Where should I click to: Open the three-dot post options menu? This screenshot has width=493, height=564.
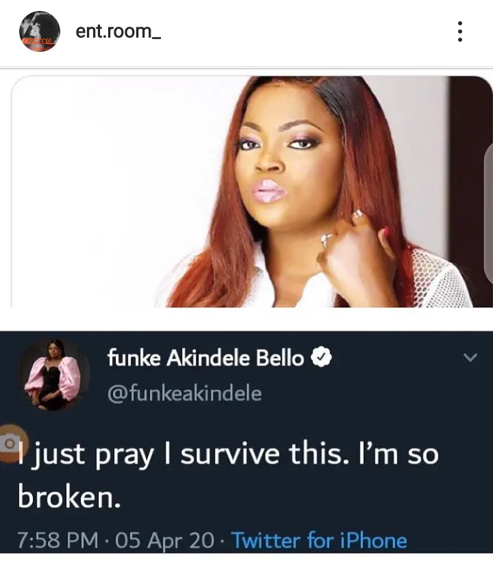459,31
